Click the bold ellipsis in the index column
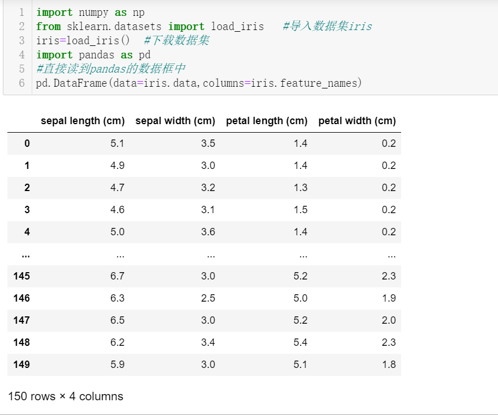Viewport: 498px width, 415px height. pos(25,256)
